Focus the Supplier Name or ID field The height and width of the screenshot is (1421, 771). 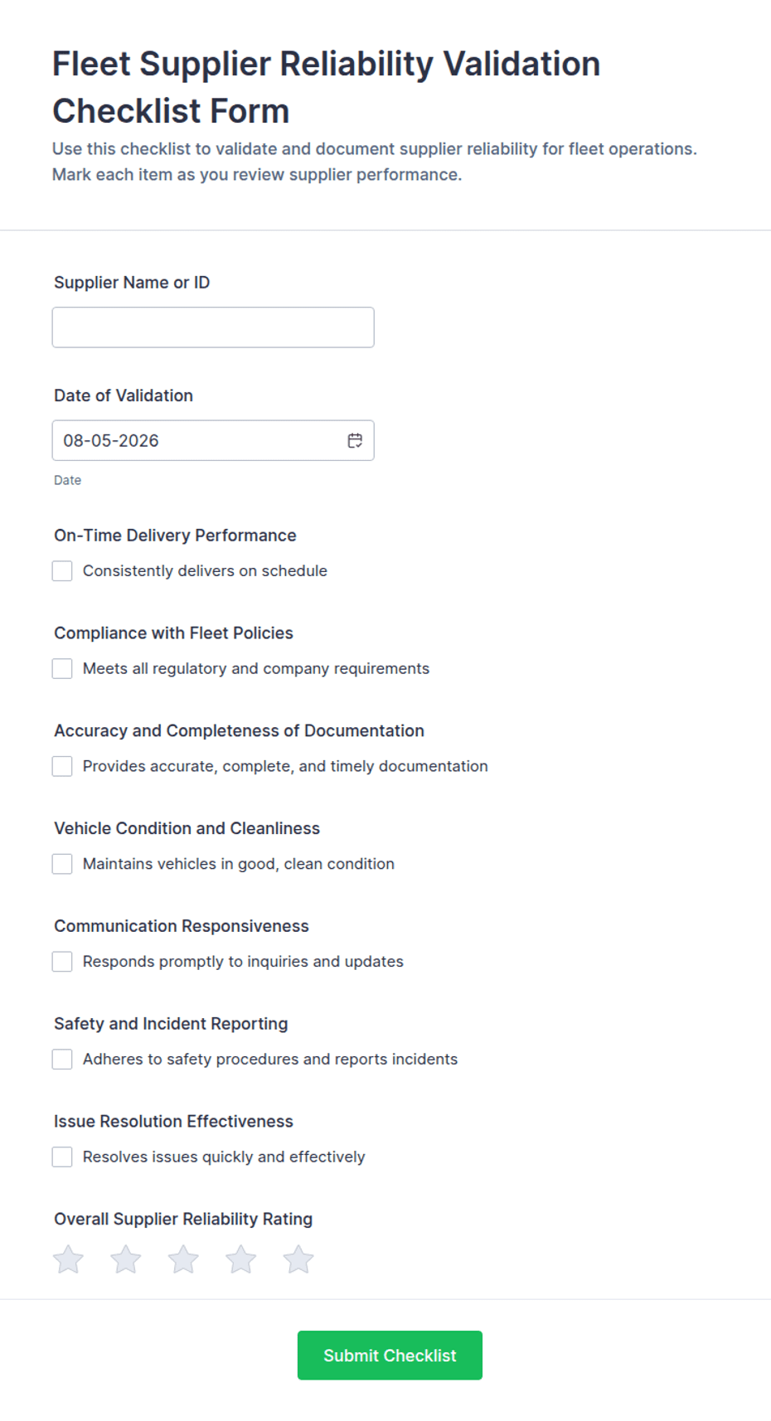[213, 327]
